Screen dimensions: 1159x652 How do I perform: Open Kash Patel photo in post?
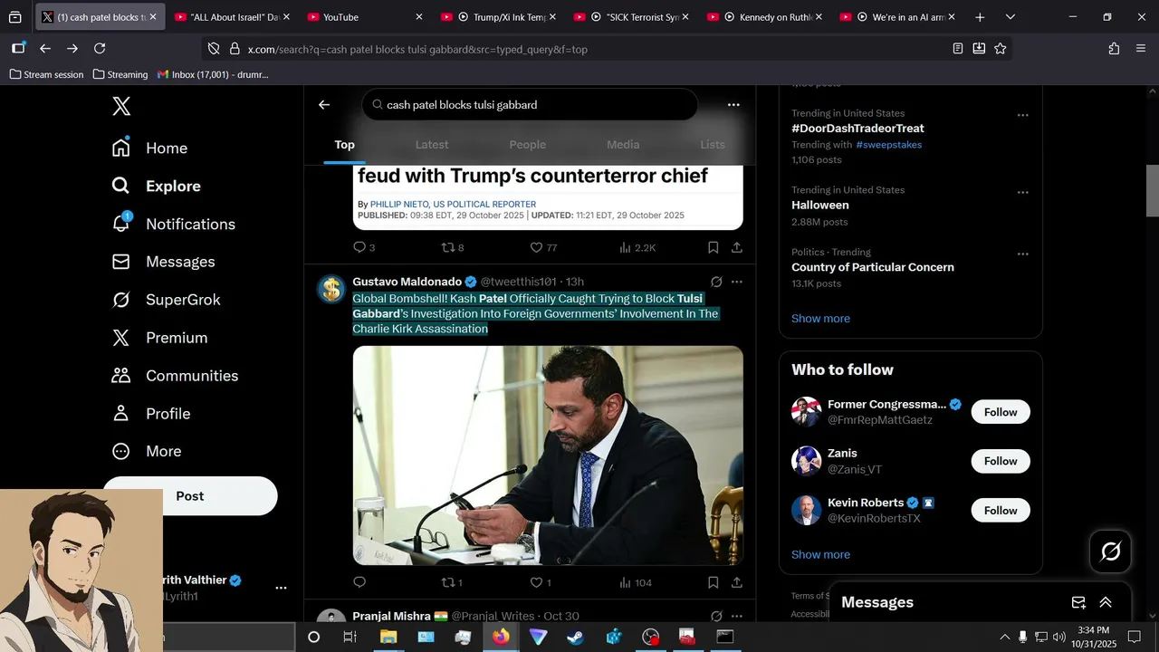click(x=548, y=455)
